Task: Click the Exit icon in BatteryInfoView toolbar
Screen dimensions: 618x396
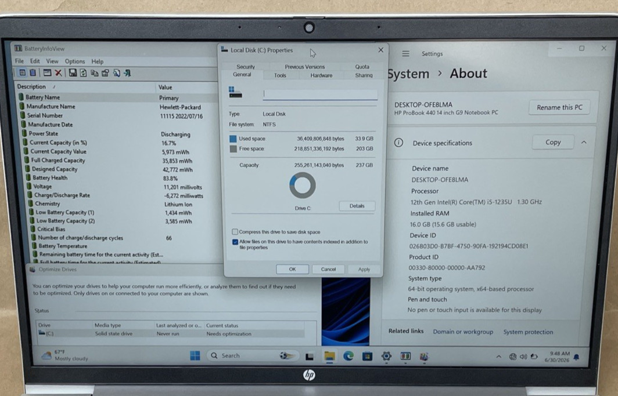Action: [127, 73]
